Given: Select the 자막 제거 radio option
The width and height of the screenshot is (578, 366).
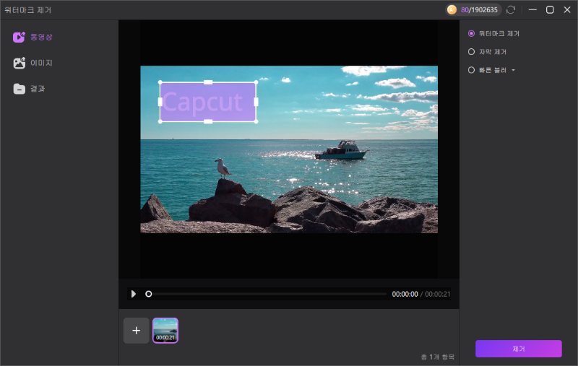Looking at the screenshot, I should click(x=471, y=52).
